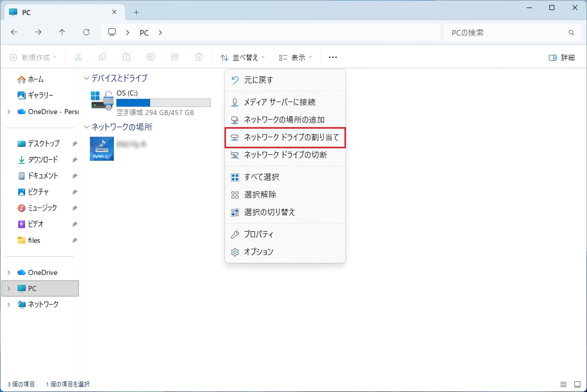Click the Share icon in toolbar

click(175, 57)
